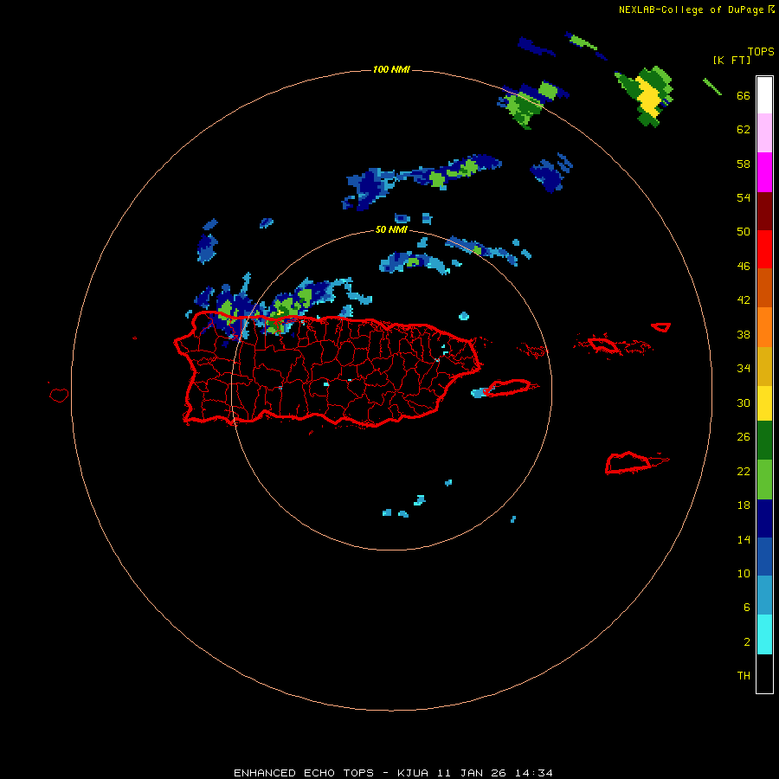779x779 pixels.
Task: Click the magenta legend swatch
Action: (x=764, y=172)
